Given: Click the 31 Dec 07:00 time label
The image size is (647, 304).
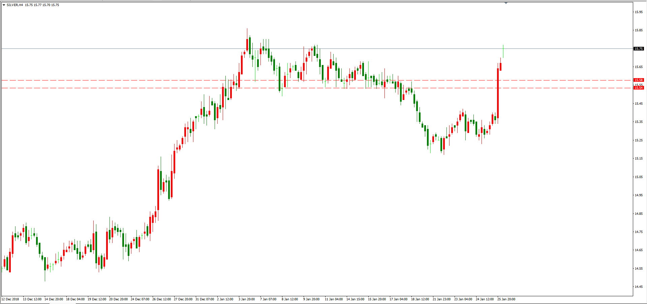Looking at the screenshot, I should pos(205,299).
